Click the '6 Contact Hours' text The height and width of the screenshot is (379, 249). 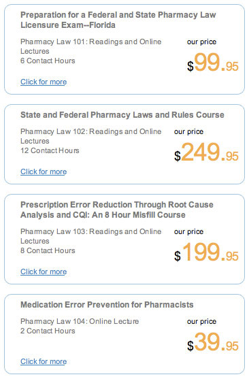[48, 61]
